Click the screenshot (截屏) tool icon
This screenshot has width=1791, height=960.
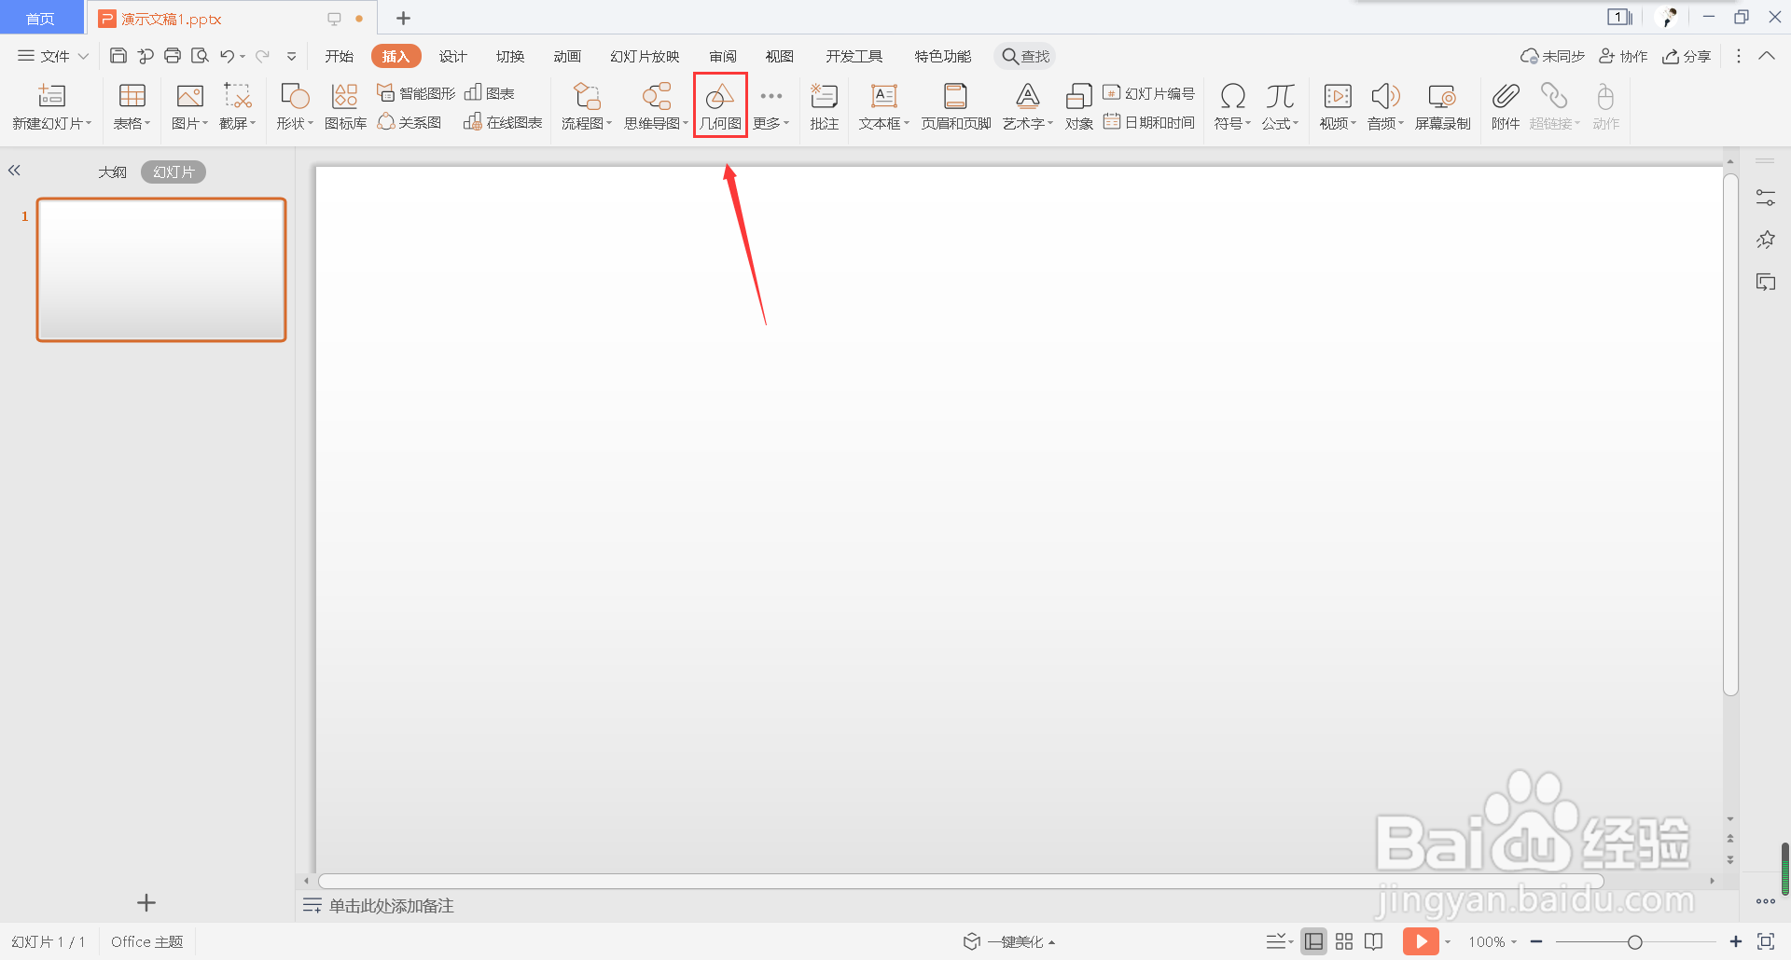pos(238,96)
